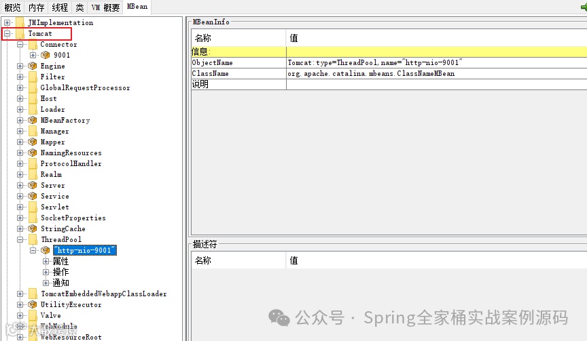Click the 名称 column header in MBeanInfo

[x=239, y=38]
